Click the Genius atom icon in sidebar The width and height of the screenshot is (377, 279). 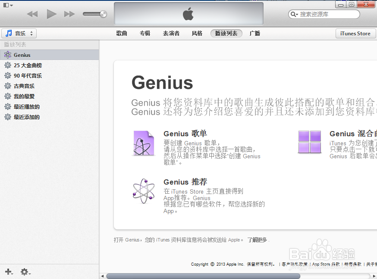coord(8,55)
